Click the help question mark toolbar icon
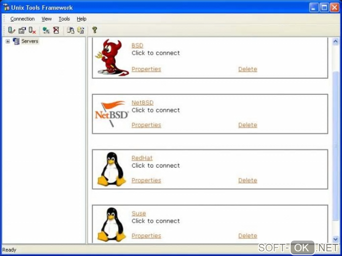Image resolution: width=342 pixels, height=256 pixels. 95,30
